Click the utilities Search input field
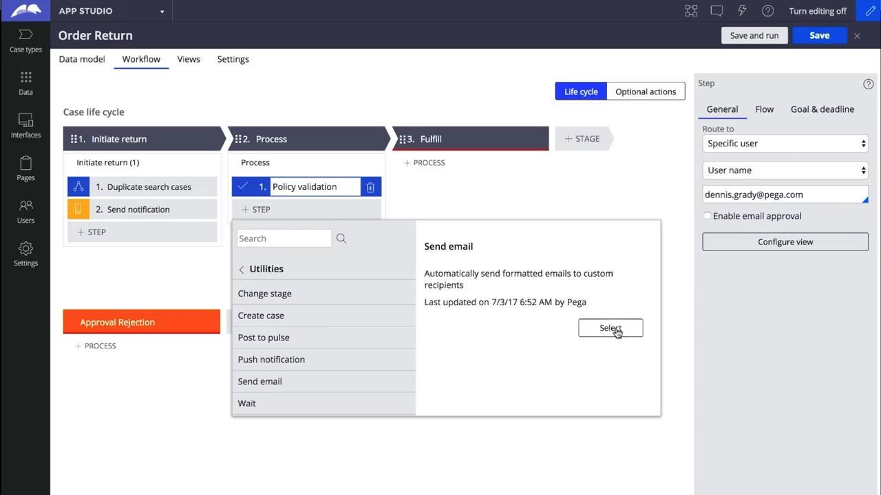Viewport: 881px width, 495px height. pos(284,239)
